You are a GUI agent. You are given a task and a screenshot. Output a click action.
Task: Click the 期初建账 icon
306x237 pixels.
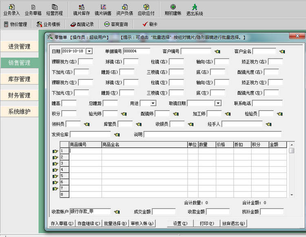(x=173, y=10)
